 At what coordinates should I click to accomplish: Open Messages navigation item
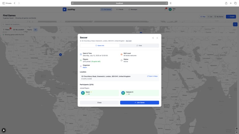tap(133, 9)
